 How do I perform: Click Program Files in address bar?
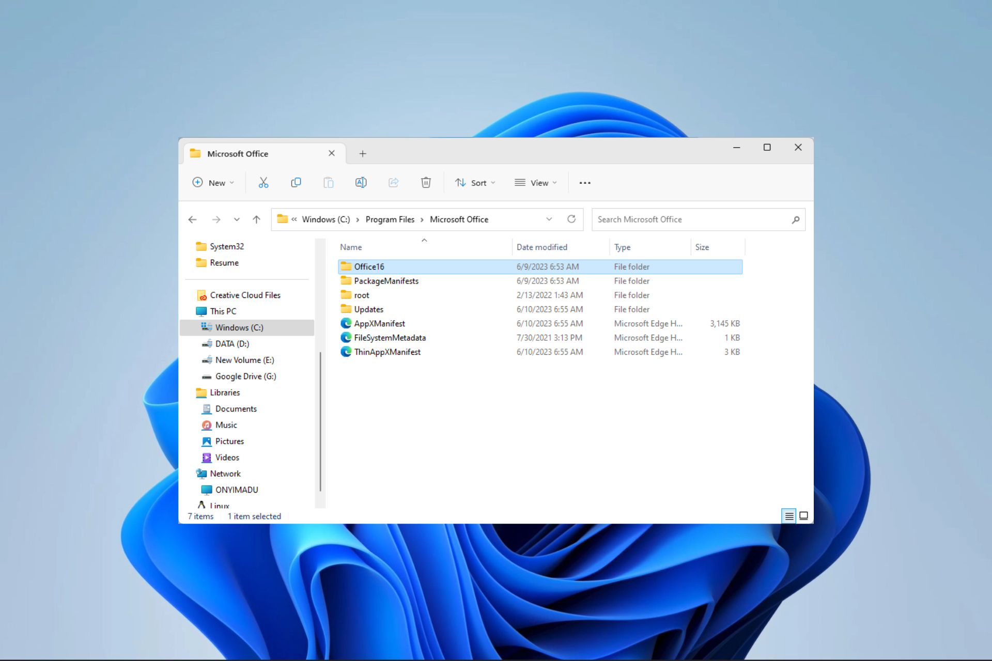(390, 219)
